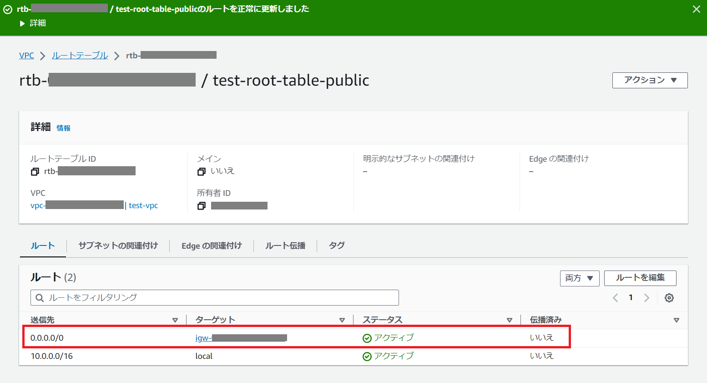Open the アクション dropdown menu
The image size is (707, 383).
(x=650, y=80)
